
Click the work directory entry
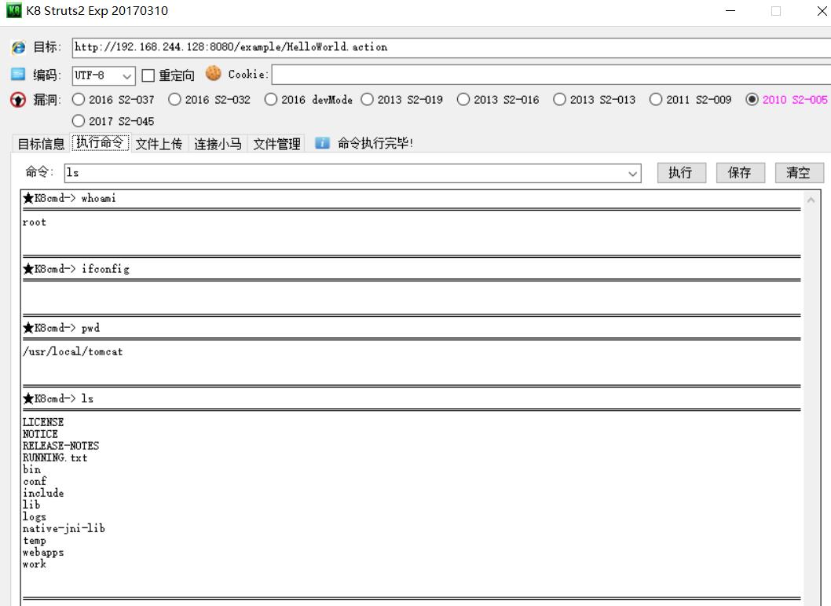click(x=35, y=564)
